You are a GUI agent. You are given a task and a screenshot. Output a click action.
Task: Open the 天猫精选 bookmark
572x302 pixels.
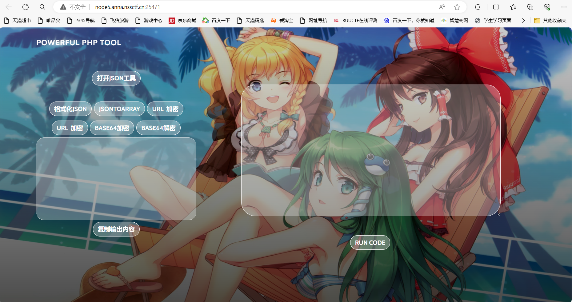coord(251,21)
